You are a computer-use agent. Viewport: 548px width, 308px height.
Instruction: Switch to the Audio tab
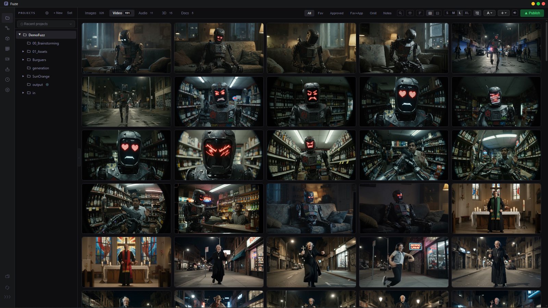(146, 13)
